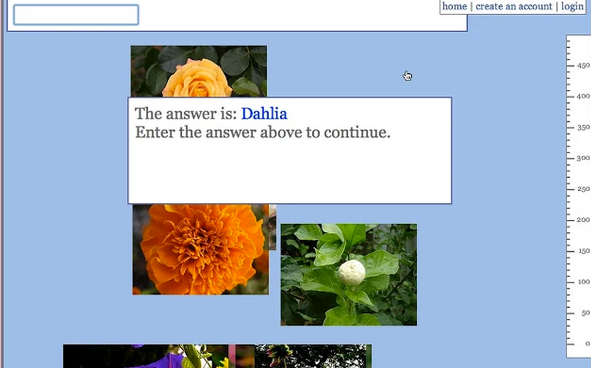Click the 250 mark on the ruler
The height and width of the screenshot is (368, 591).
tap(582, 188)
